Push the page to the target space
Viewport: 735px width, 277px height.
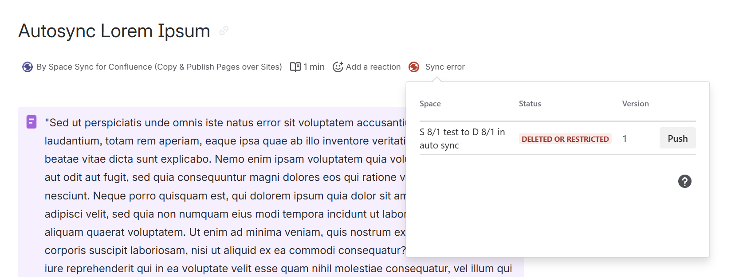[677, 138]
